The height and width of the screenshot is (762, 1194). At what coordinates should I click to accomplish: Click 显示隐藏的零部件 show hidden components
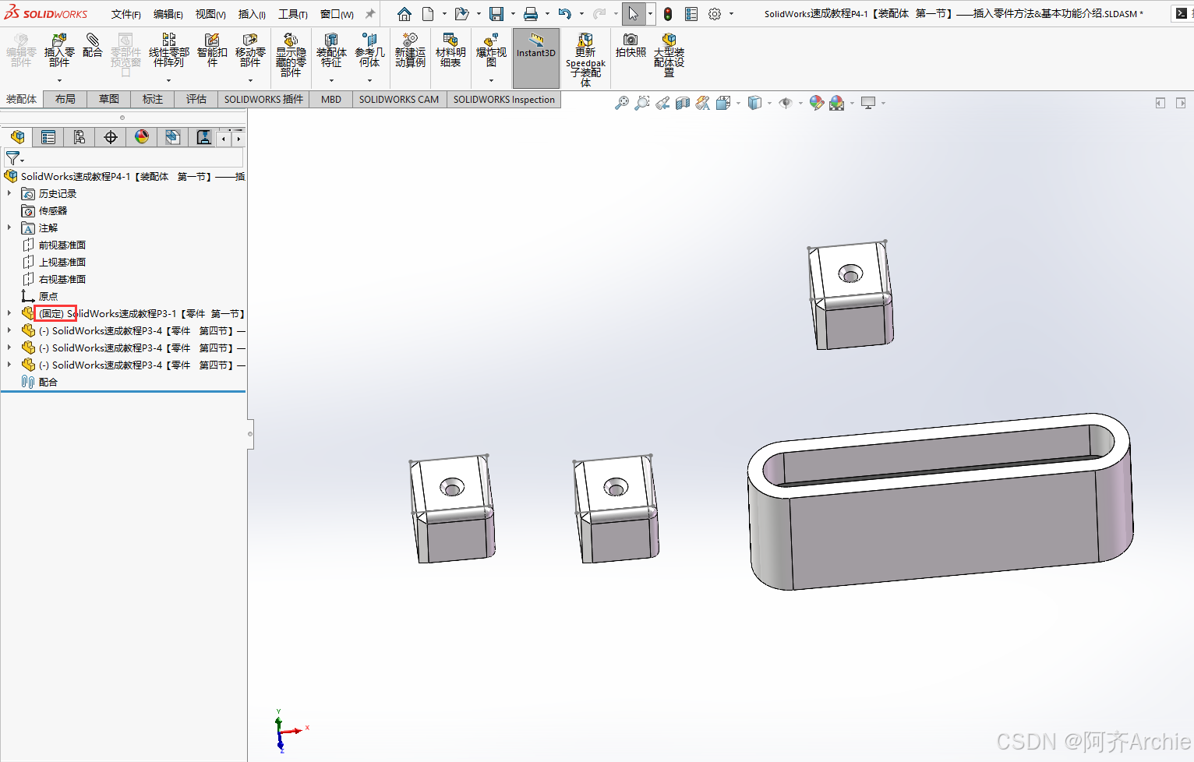point(291,55)
